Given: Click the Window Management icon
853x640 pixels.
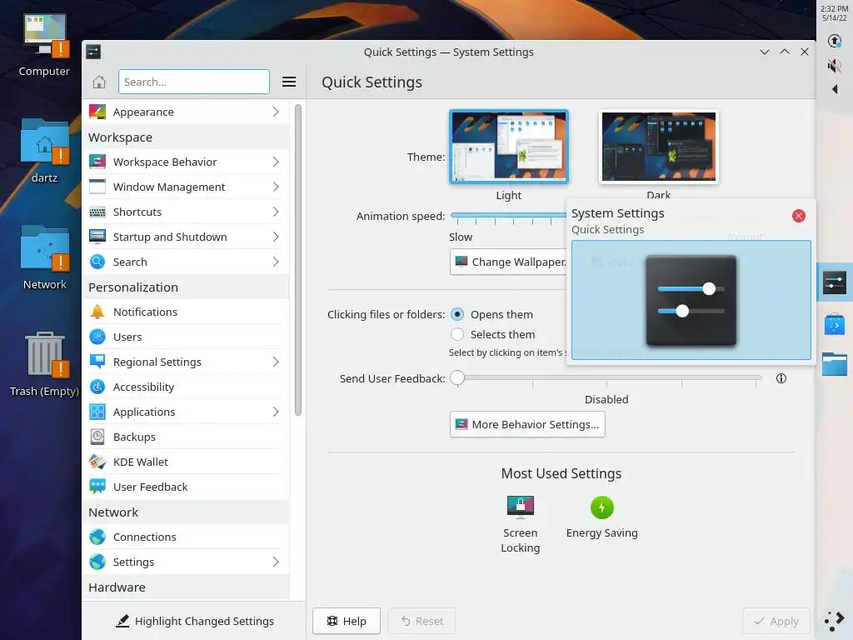Looking at the screenshot, I should (97, 187).
